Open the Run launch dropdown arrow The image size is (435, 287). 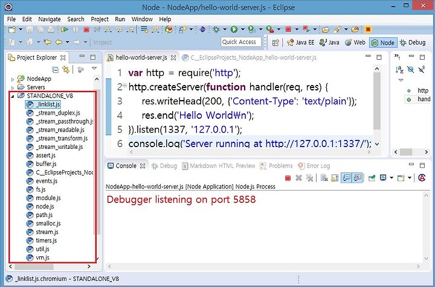click(242, 30)
